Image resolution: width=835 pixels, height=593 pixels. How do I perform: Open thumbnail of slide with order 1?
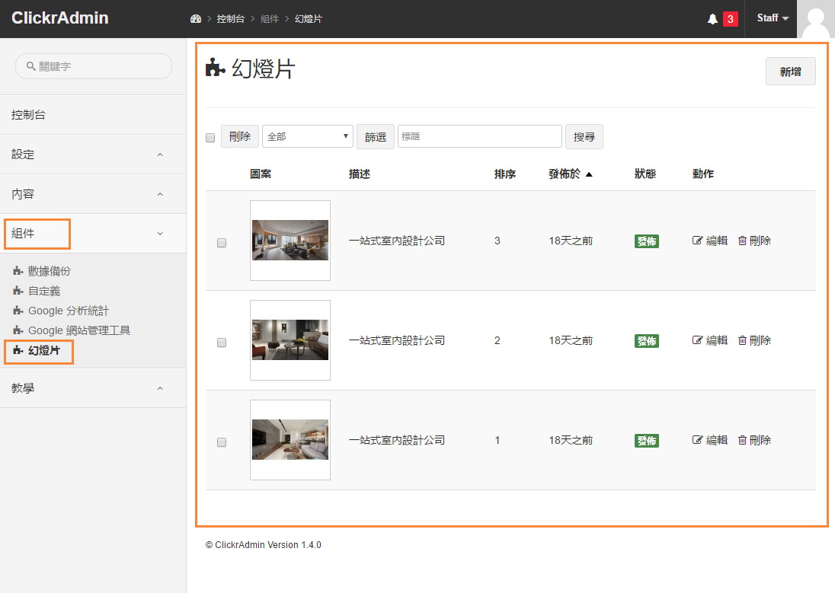click(290, 440)
